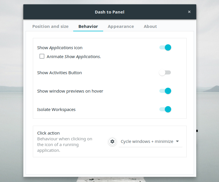Viewport: 219px width, 182px height.
Task: Click the Show Applications icon label text
Action: (60, 48)
